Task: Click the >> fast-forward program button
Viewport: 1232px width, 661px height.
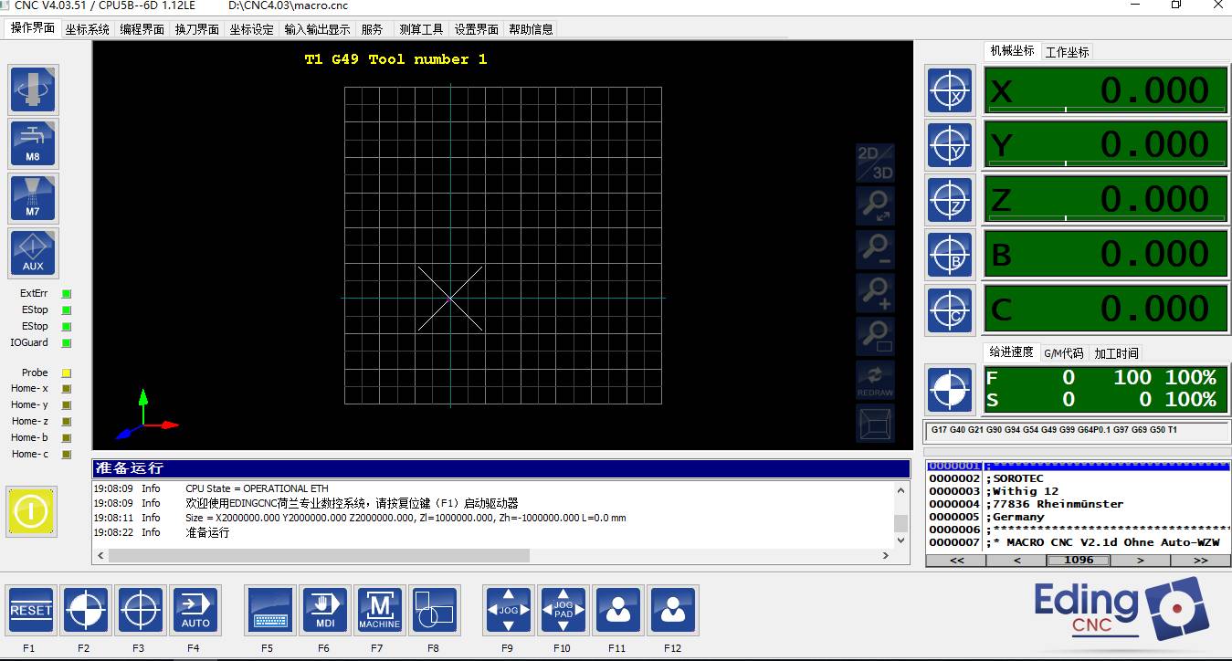Action: pos(1200,561)
